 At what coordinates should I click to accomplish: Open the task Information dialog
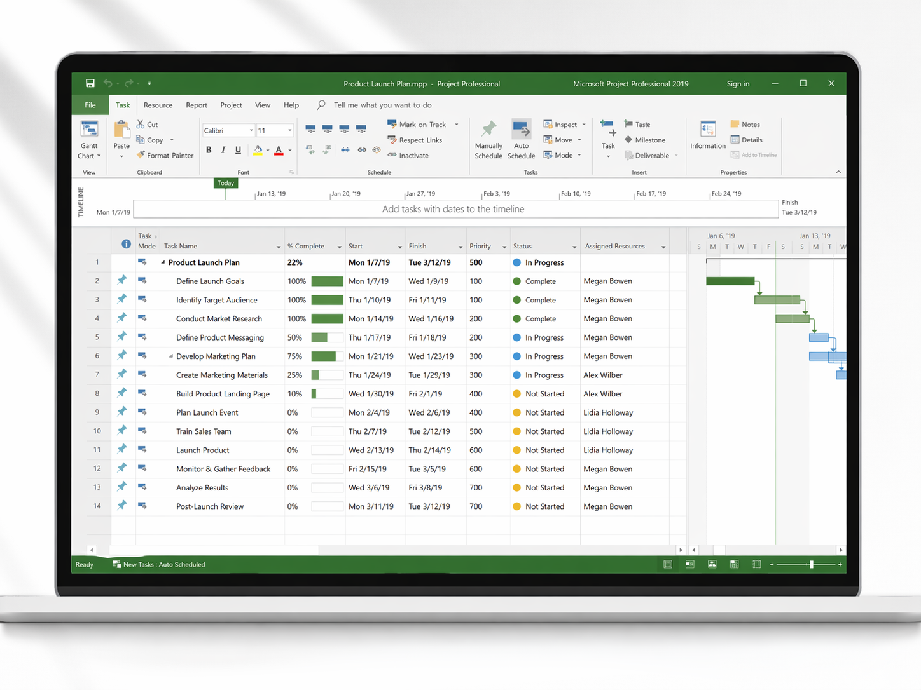(708, 135)
